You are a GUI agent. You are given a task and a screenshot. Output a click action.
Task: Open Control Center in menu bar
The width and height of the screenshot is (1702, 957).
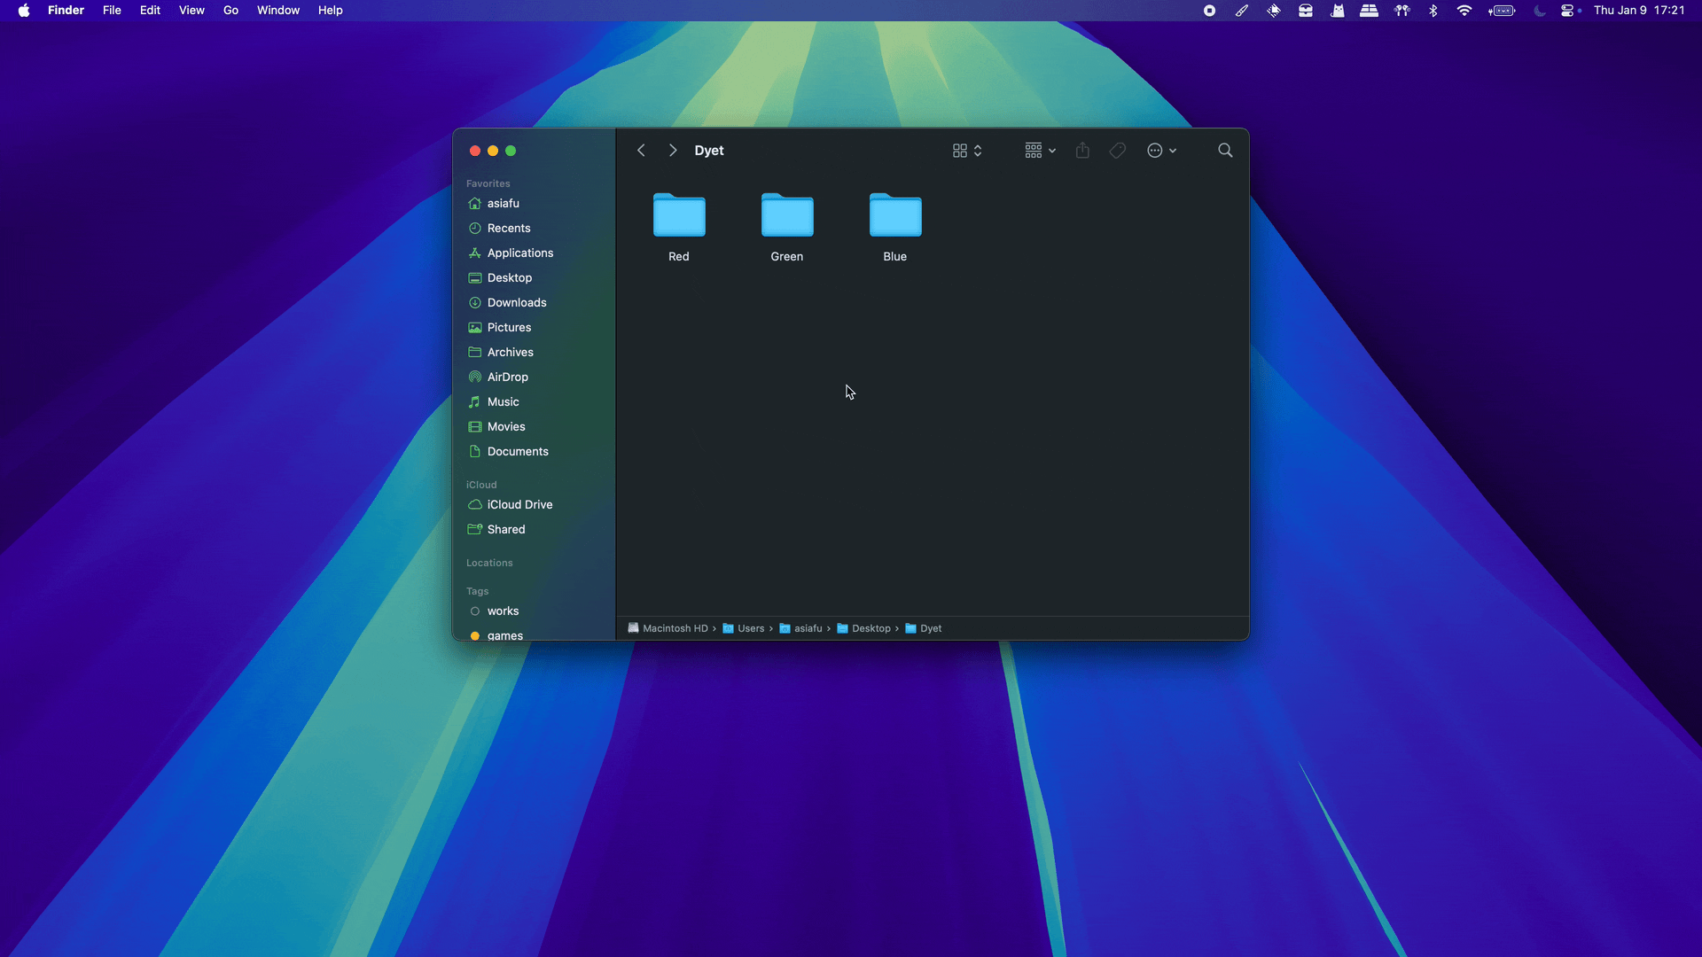tap(1568, 11)
